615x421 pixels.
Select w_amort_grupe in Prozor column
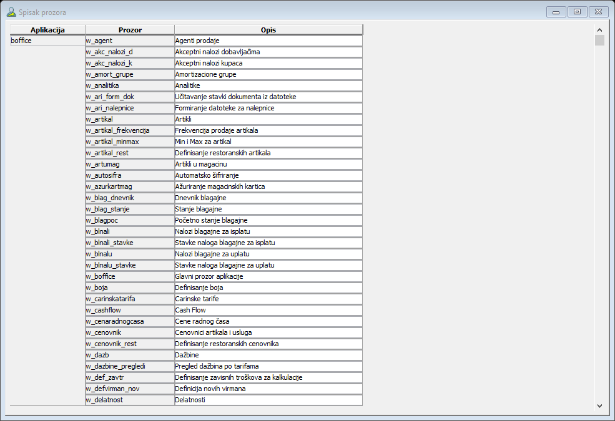(x=130, y=74)
